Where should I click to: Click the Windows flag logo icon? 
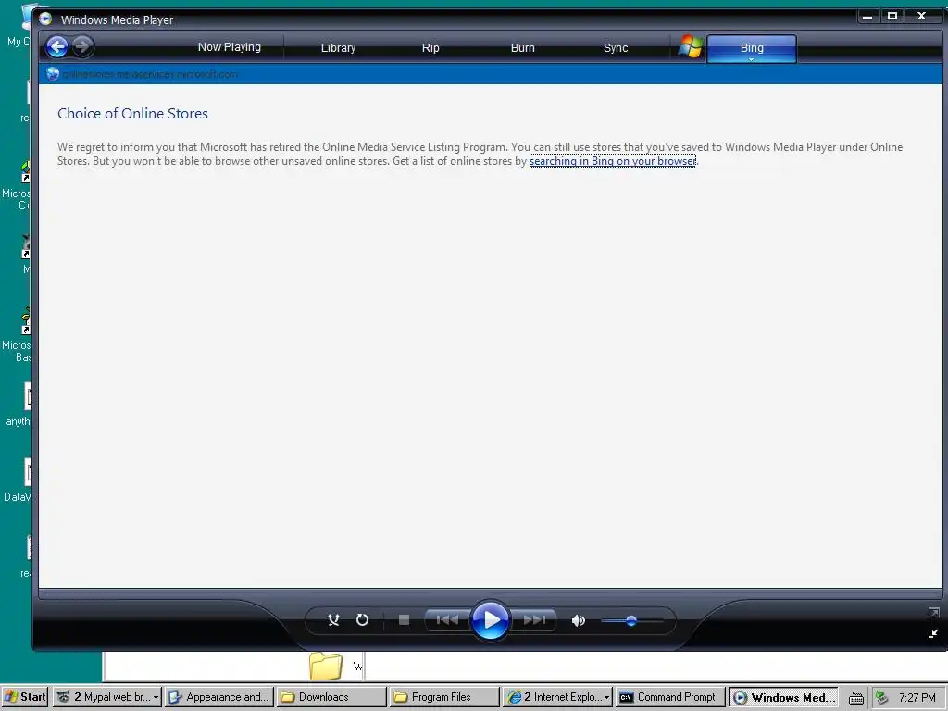[x=690, y=46]
